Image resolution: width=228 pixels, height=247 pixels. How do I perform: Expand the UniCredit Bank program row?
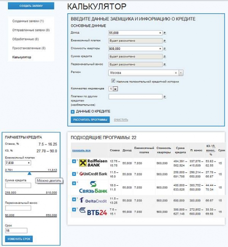tap(74, 174)
